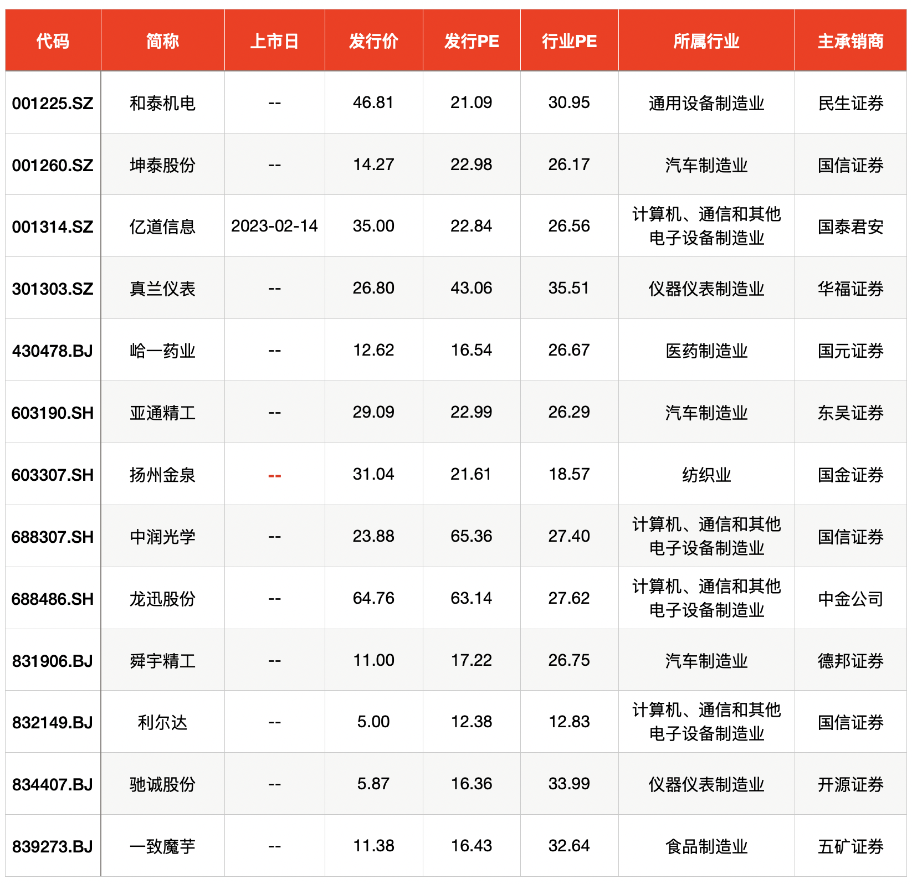This screenshot has height=884, width=912.
Task: Click the industry 食品制造业
Action: pyautogui.click(x=706, y=846)
